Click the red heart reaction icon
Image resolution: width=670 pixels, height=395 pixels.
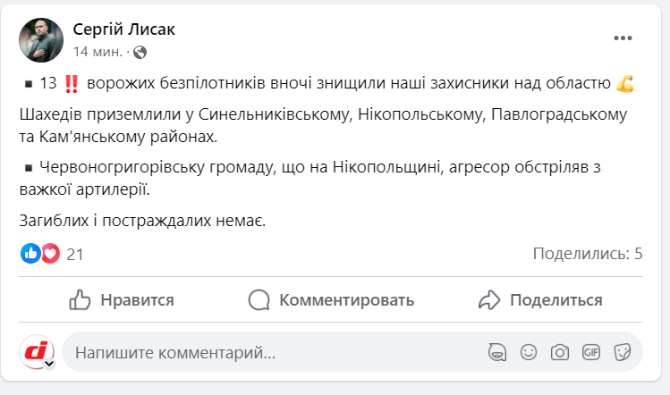(x=50, y=254)
